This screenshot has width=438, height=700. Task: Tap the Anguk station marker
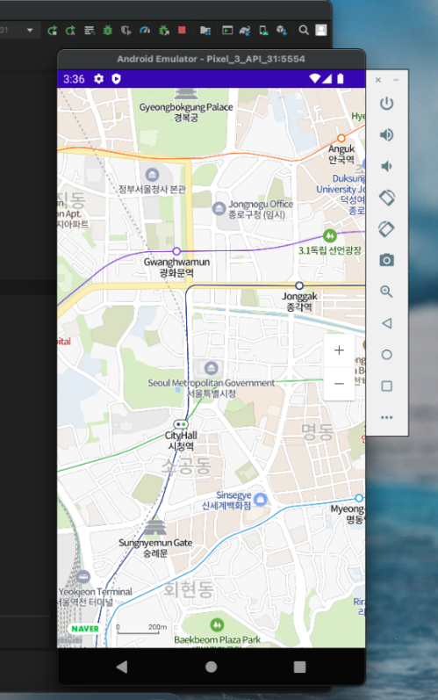[341, 138]
